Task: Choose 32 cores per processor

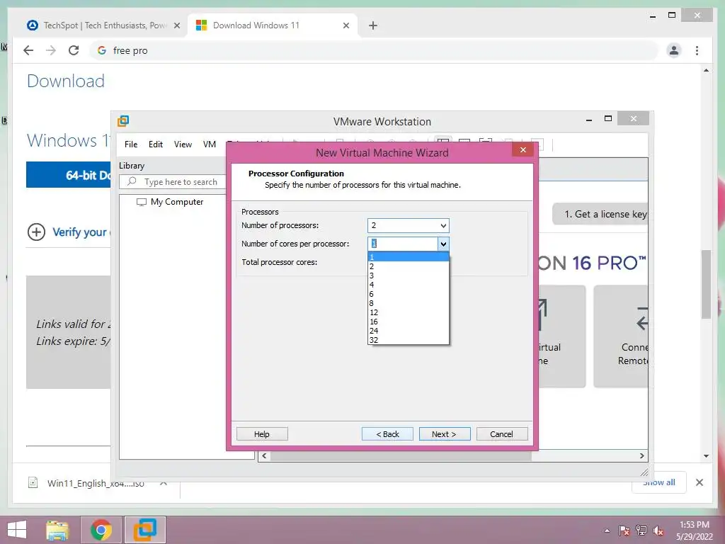Action: coord(409,340)
